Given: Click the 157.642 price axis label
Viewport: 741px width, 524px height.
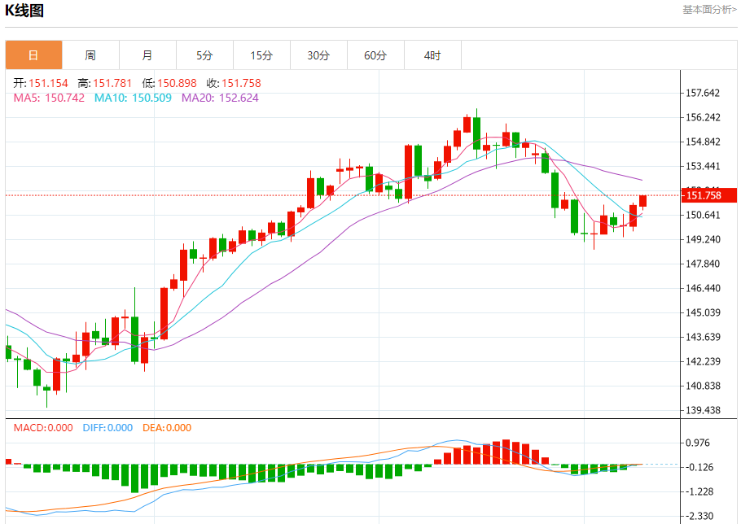Looking at the screenshot, I should 704,93.
